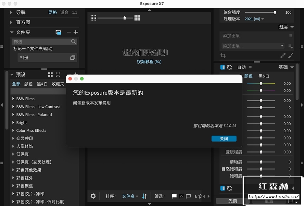Screen dimensions: 304x206
Task: Open the 文件名 sort dropdown
Action: (x=130, y=196)
